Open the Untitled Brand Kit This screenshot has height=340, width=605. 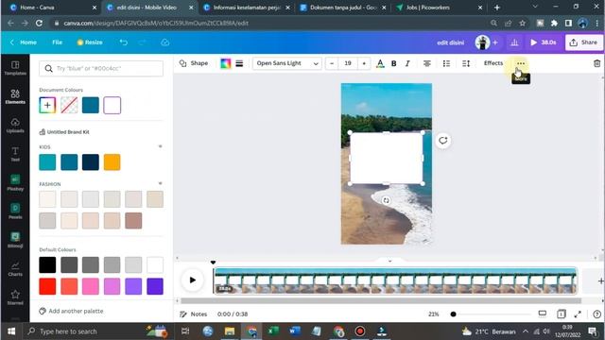64,132
